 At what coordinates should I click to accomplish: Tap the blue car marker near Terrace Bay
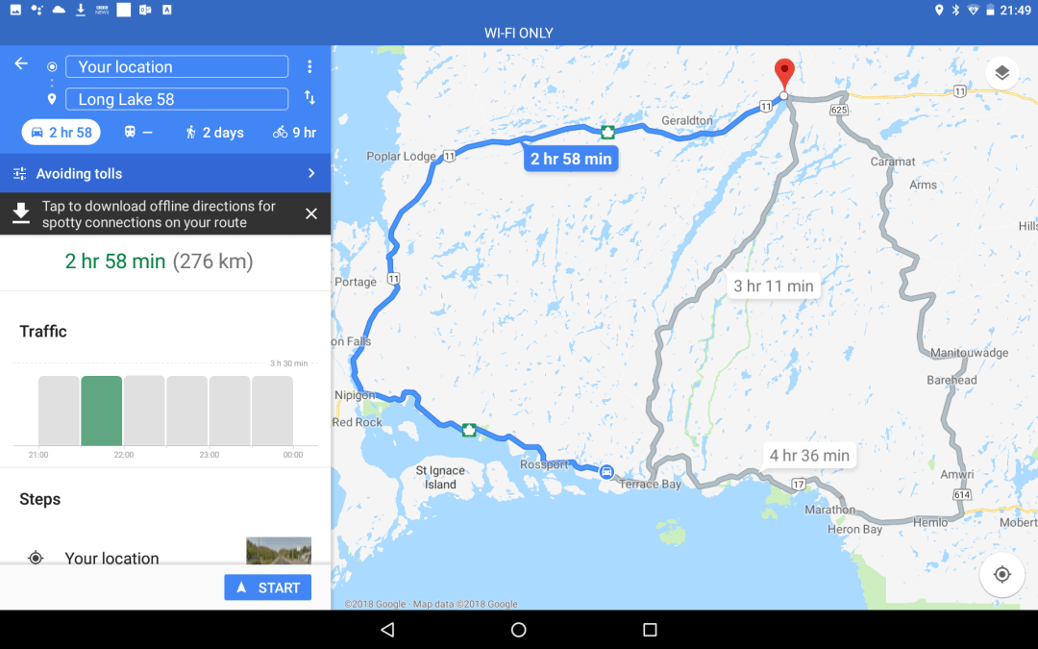pyautogui.click(x=606, y=471)
